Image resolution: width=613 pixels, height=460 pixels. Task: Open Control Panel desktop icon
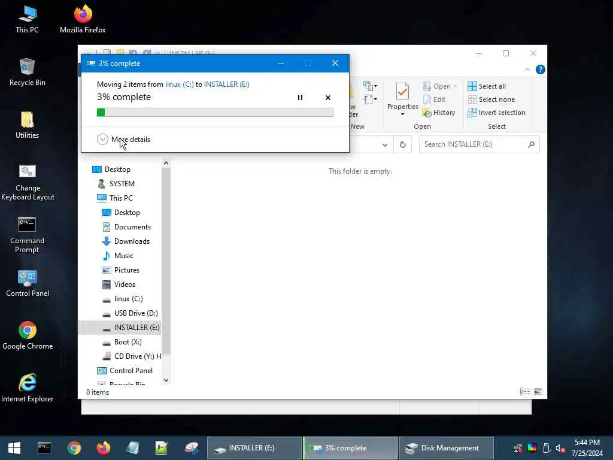(x=28, y=283)
